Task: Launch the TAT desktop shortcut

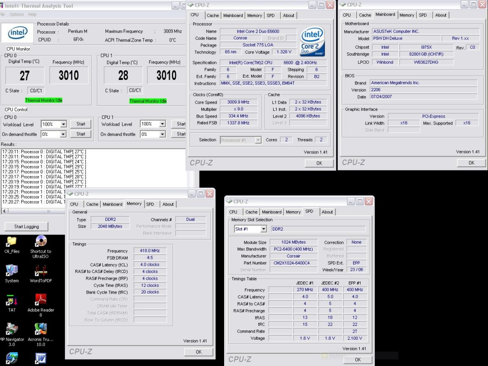Action: (x=11, y=303)
